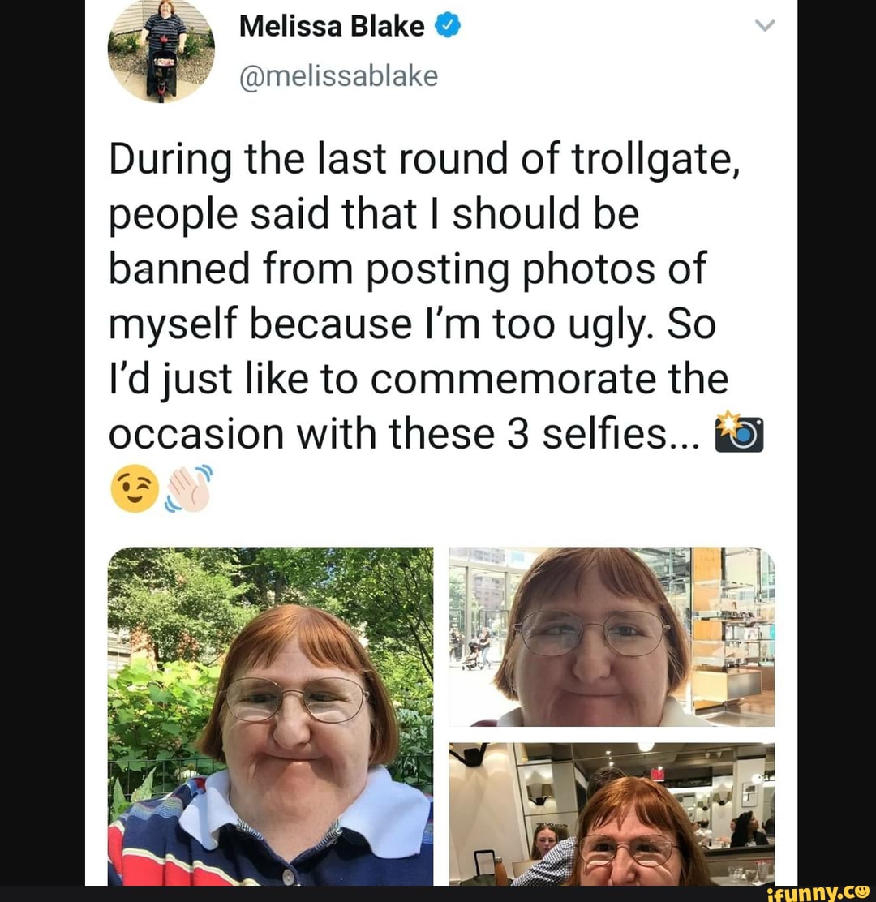The image size is (876, 902).
Task: Click the tweet line starting 'During the last'
Action: (424, 159)
